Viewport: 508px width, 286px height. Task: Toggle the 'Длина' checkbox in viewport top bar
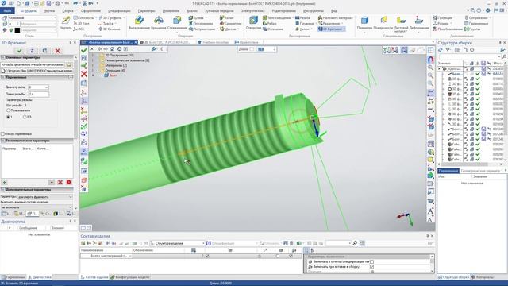(x=252, y=49)
